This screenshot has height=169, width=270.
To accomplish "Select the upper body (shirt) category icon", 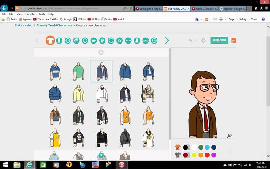I will click(50, 41).
